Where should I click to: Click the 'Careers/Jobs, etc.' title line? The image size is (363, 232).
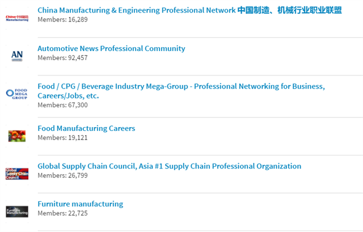(x=68, y=96)
